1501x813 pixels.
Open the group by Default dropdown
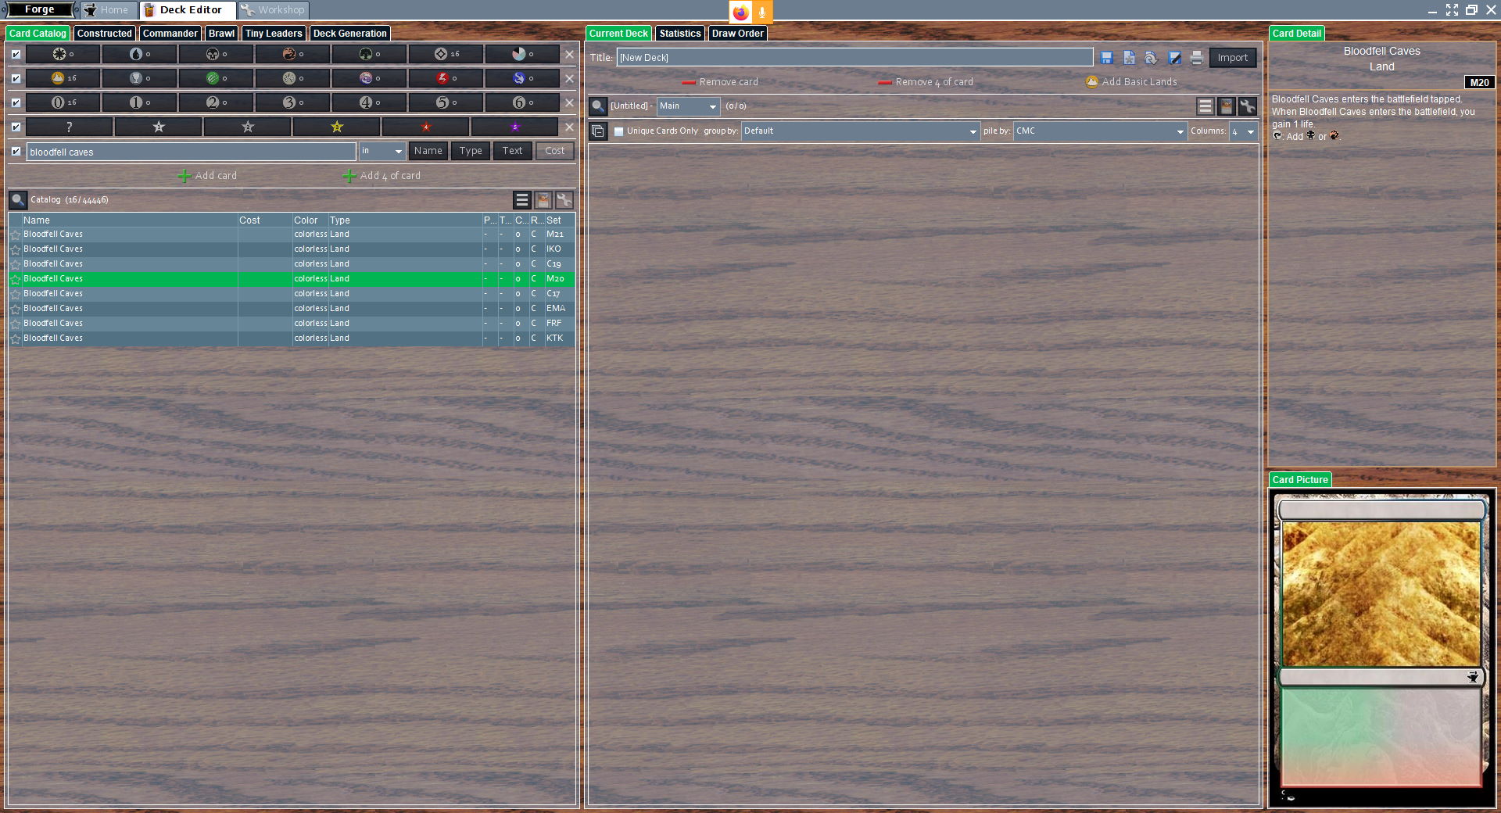pos(860,131)
